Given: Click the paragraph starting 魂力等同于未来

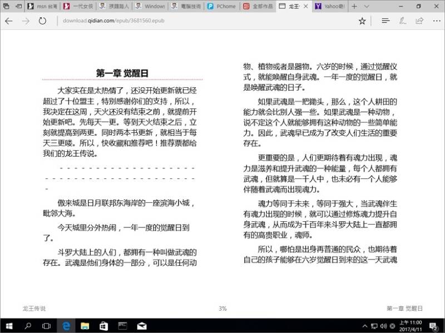Looking at the screenshot, I should click(x=320, y=219).
